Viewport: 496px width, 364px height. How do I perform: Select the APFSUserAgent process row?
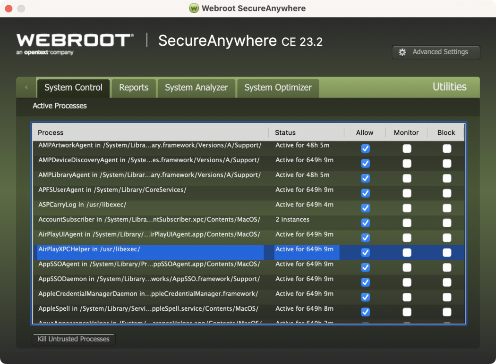pyautogui.click(x=248, y=193)
